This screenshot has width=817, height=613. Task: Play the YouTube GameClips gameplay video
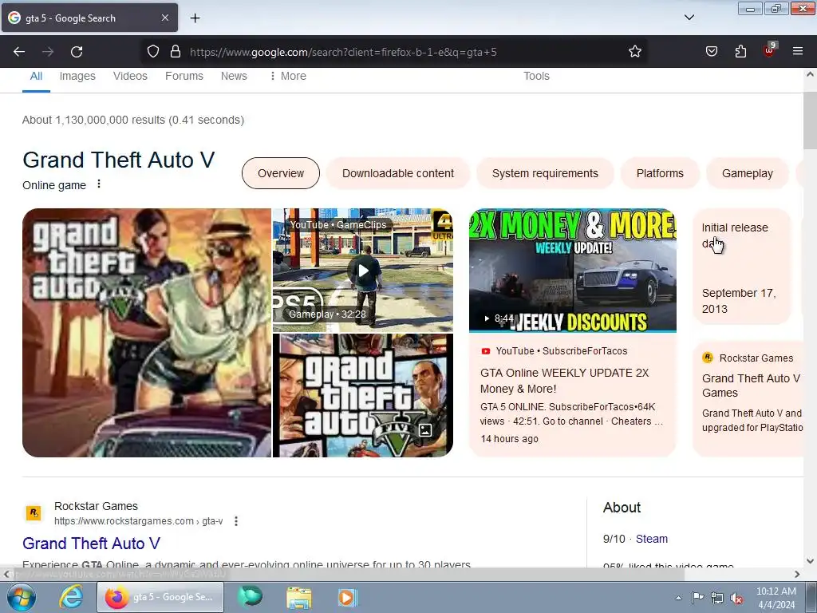(x=363, y=270)
